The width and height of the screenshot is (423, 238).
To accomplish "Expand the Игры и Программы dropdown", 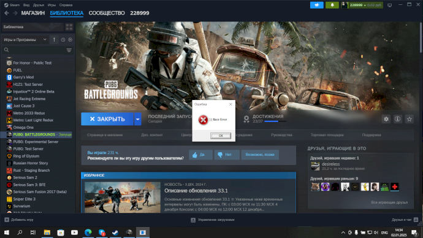I will (25, 40).
